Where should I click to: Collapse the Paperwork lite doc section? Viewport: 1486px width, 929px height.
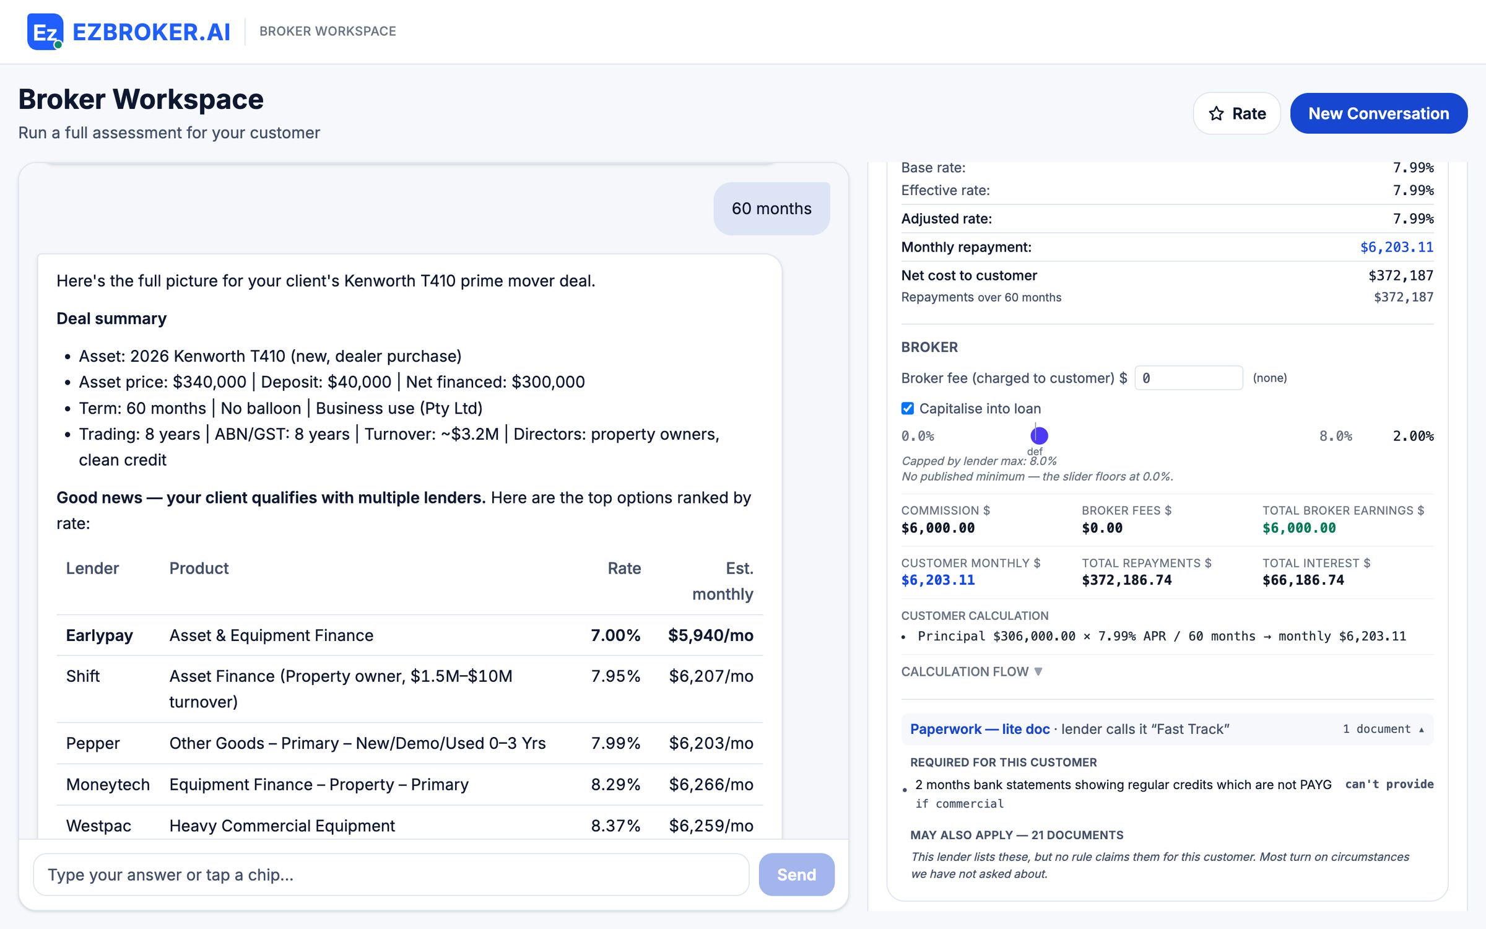(1167, 729)
